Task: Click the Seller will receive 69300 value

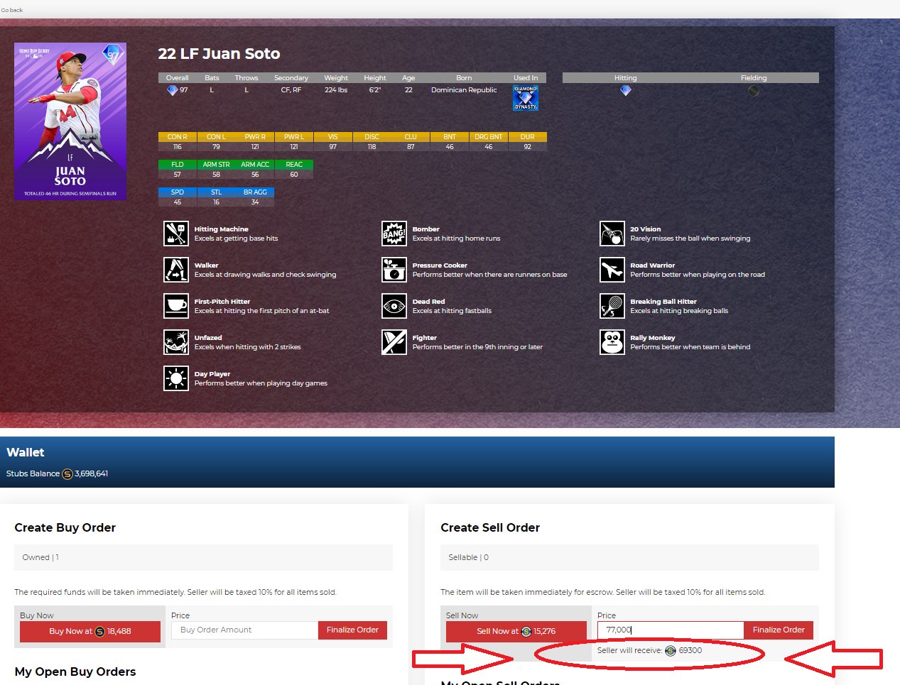Action: point(690,650)
